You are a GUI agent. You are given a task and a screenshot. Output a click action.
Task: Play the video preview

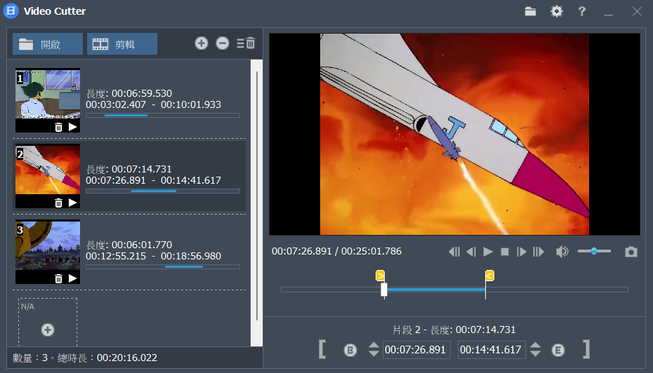point(488,252)
